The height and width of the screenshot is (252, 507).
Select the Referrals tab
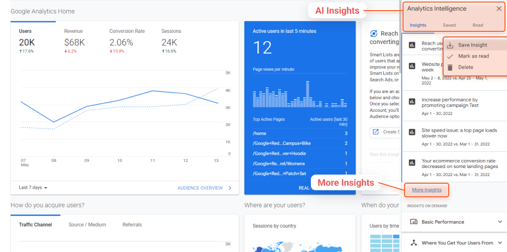point(132,225)
